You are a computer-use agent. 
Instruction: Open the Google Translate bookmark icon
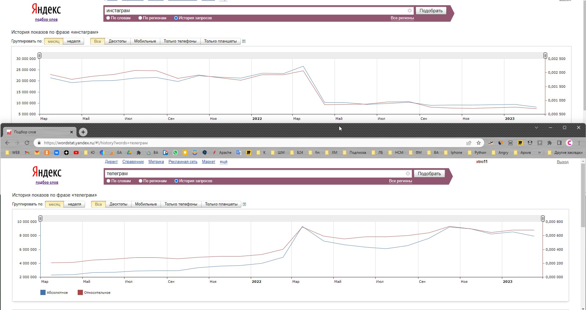239,152
